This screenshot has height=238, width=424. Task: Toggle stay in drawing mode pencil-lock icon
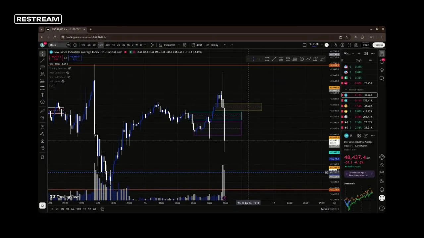click(42, 134)
